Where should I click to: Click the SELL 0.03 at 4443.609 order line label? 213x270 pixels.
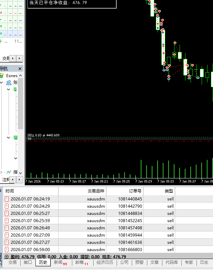(x=43, y=135)
